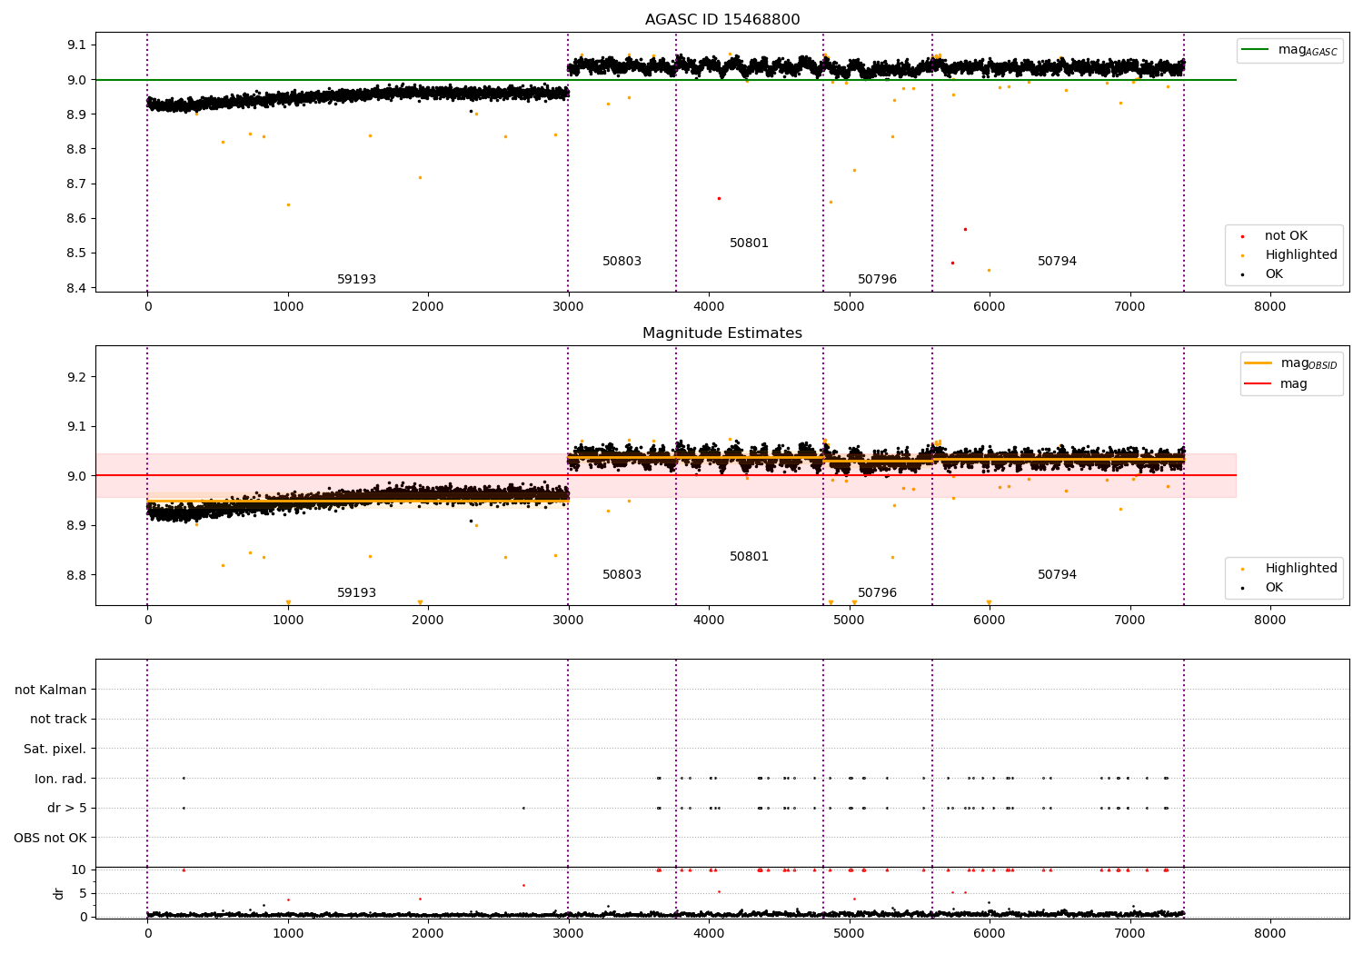Select mag OBSID legend label in middle plot

coord(1308,363)
